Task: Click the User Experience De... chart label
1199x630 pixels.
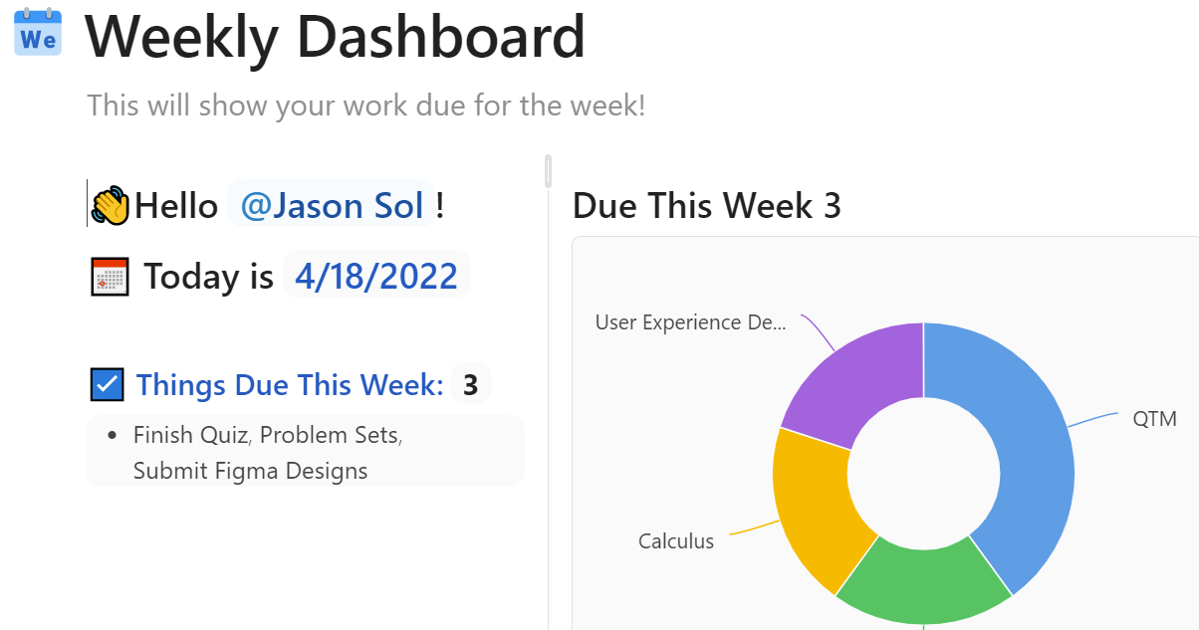Action: pyautogui.click(x=690, y=322)
